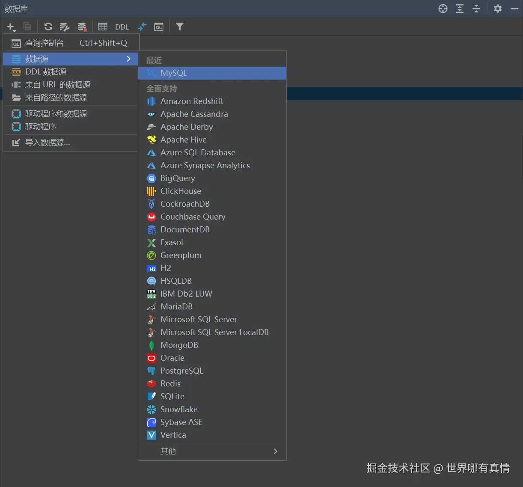Open the gear settings in the panel header
Screen dimensions: 523x487
[x=497, y=9]
